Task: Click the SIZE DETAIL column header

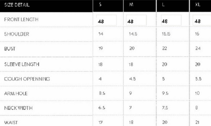Action: (x=17, y=5)
